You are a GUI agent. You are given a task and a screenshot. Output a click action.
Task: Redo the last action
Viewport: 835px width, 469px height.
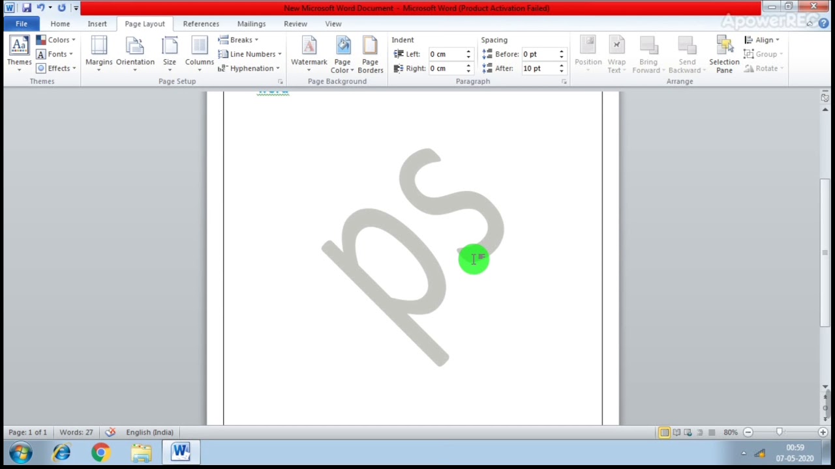click(x=61, y=8)
